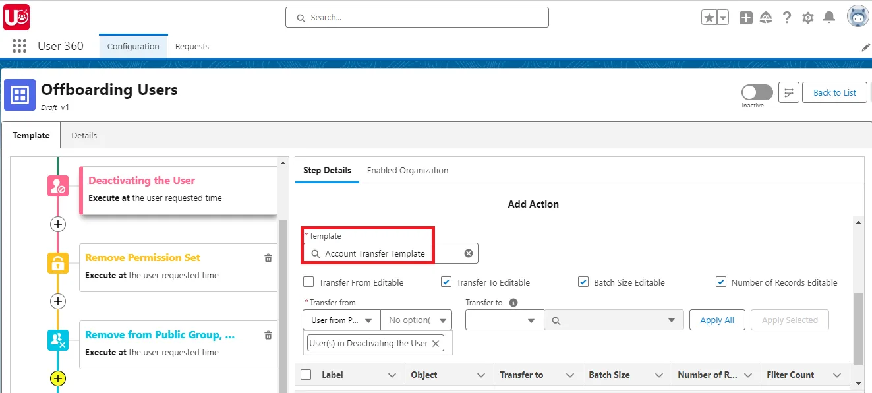
Task: Enable the Transfer From Editable checkbox
Action: (x=308, y=282)
